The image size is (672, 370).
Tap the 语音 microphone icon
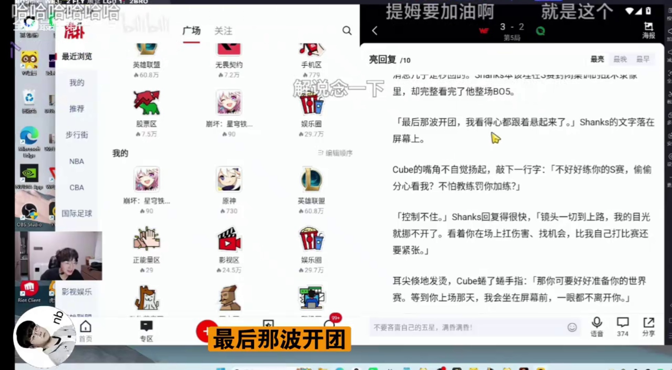coord(597,327)
